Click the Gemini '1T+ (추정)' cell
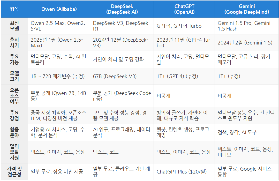Image resolution: width=279 pixels, height=181 pixels. [247, 76]
